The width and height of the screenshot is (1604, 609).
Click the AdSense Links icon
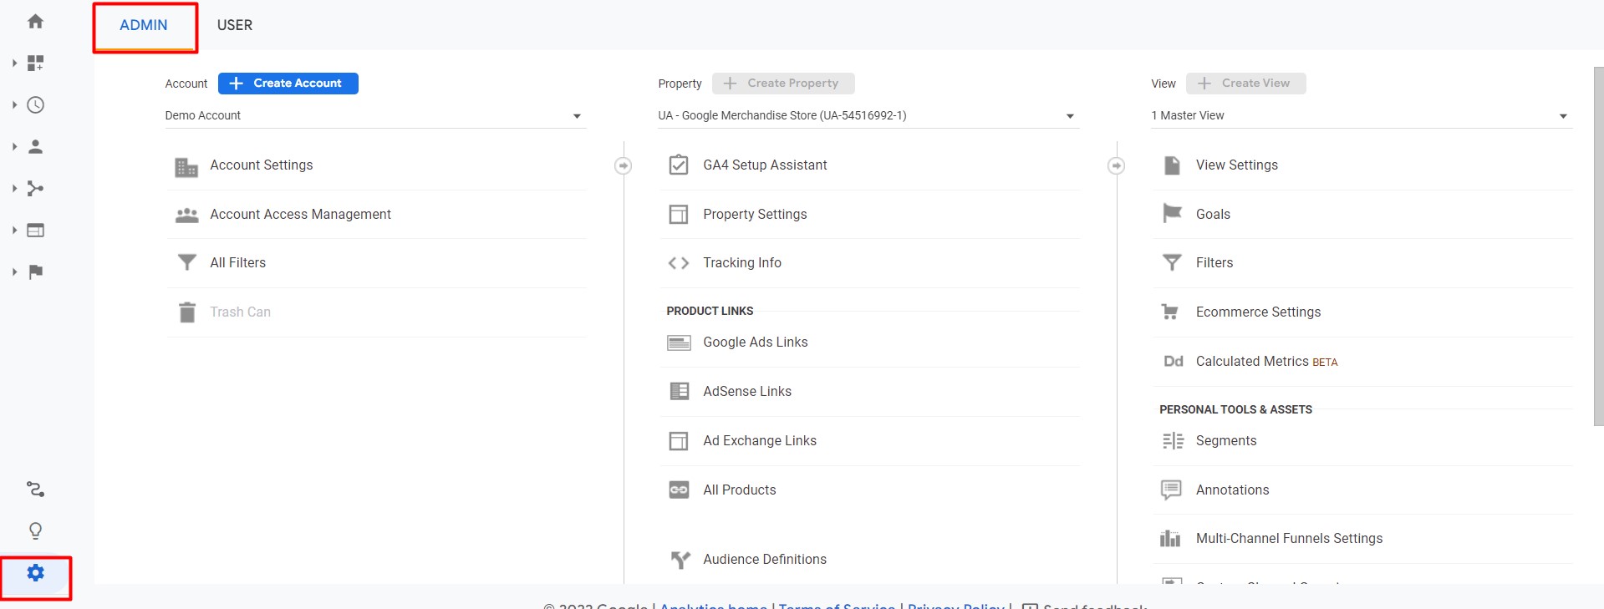[680, 391]
